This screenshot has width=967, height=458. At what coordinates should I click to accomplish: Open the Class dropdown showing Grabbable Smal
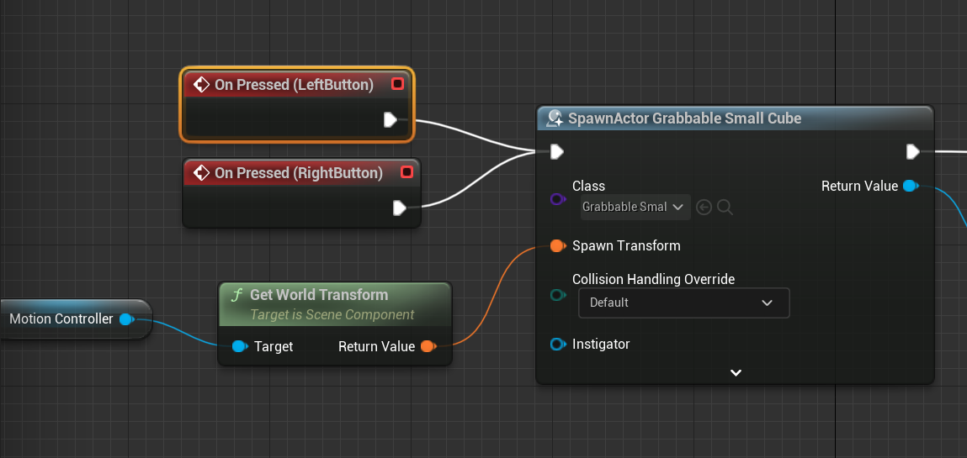tap(635, 207)
